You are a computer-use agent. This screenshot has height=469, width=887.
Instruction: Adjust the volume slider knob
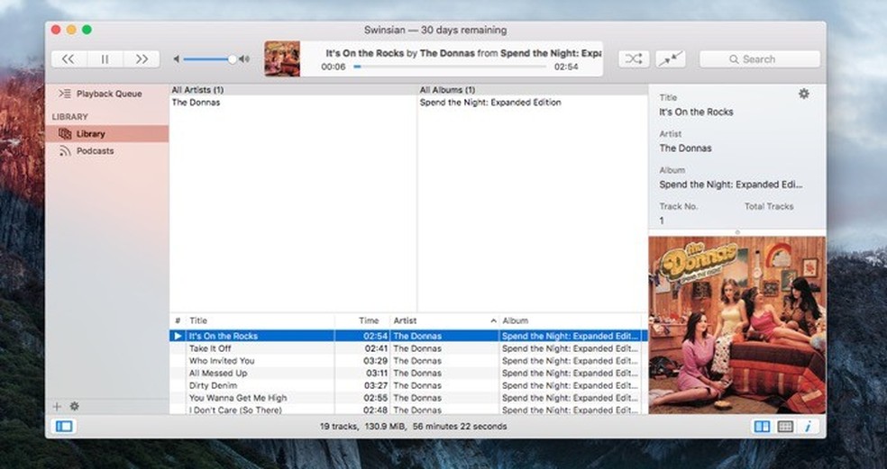click(233, 59)
